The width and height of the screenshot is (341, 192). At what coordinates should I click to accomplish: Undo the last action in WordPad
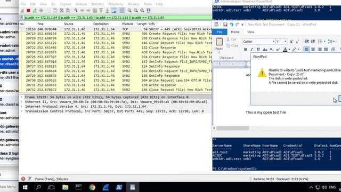coord(231,25)
